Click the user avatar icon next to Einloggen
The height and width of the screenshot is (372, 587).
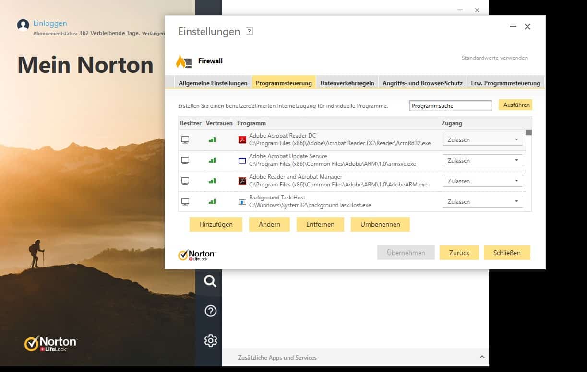(23, 25)
